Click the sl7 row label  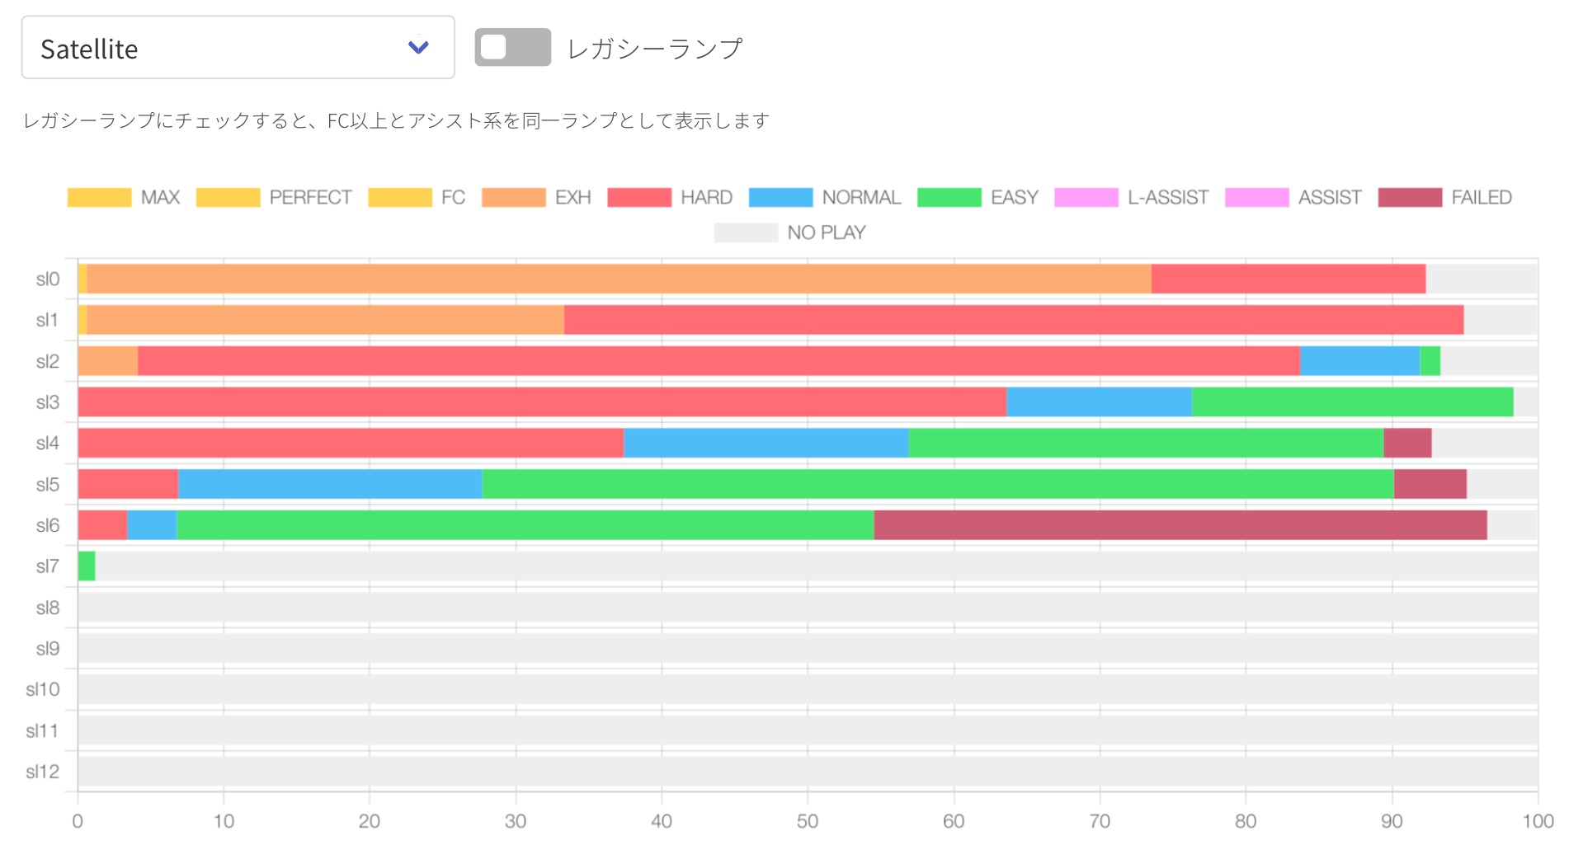47,566
